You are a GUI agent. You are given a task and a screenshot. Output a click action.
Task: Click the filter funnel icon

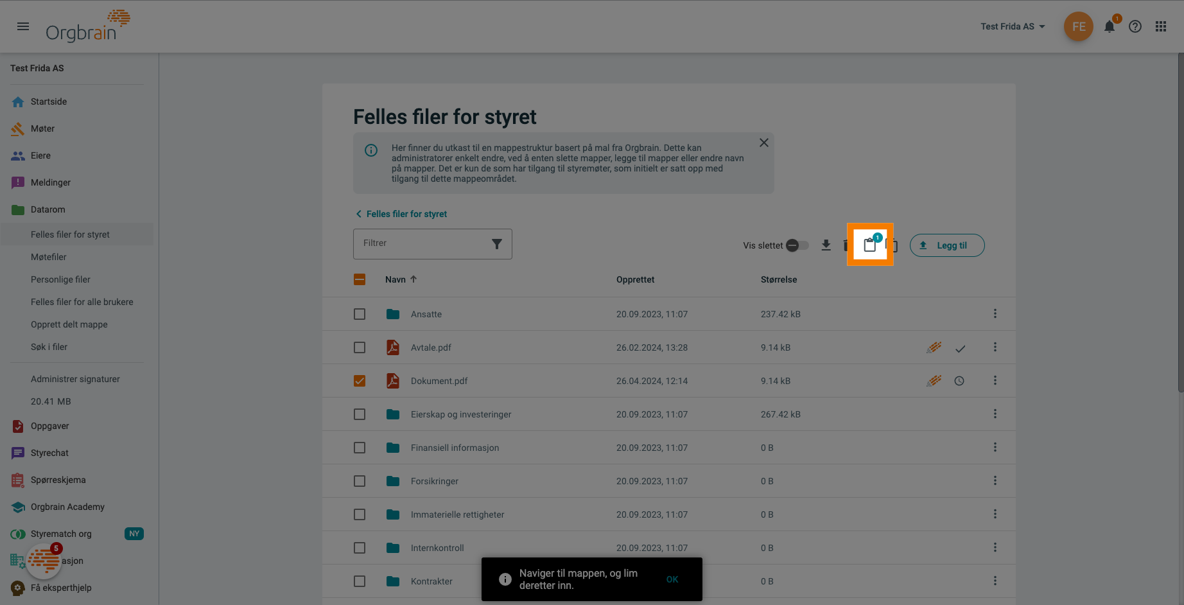click(496, 244)
